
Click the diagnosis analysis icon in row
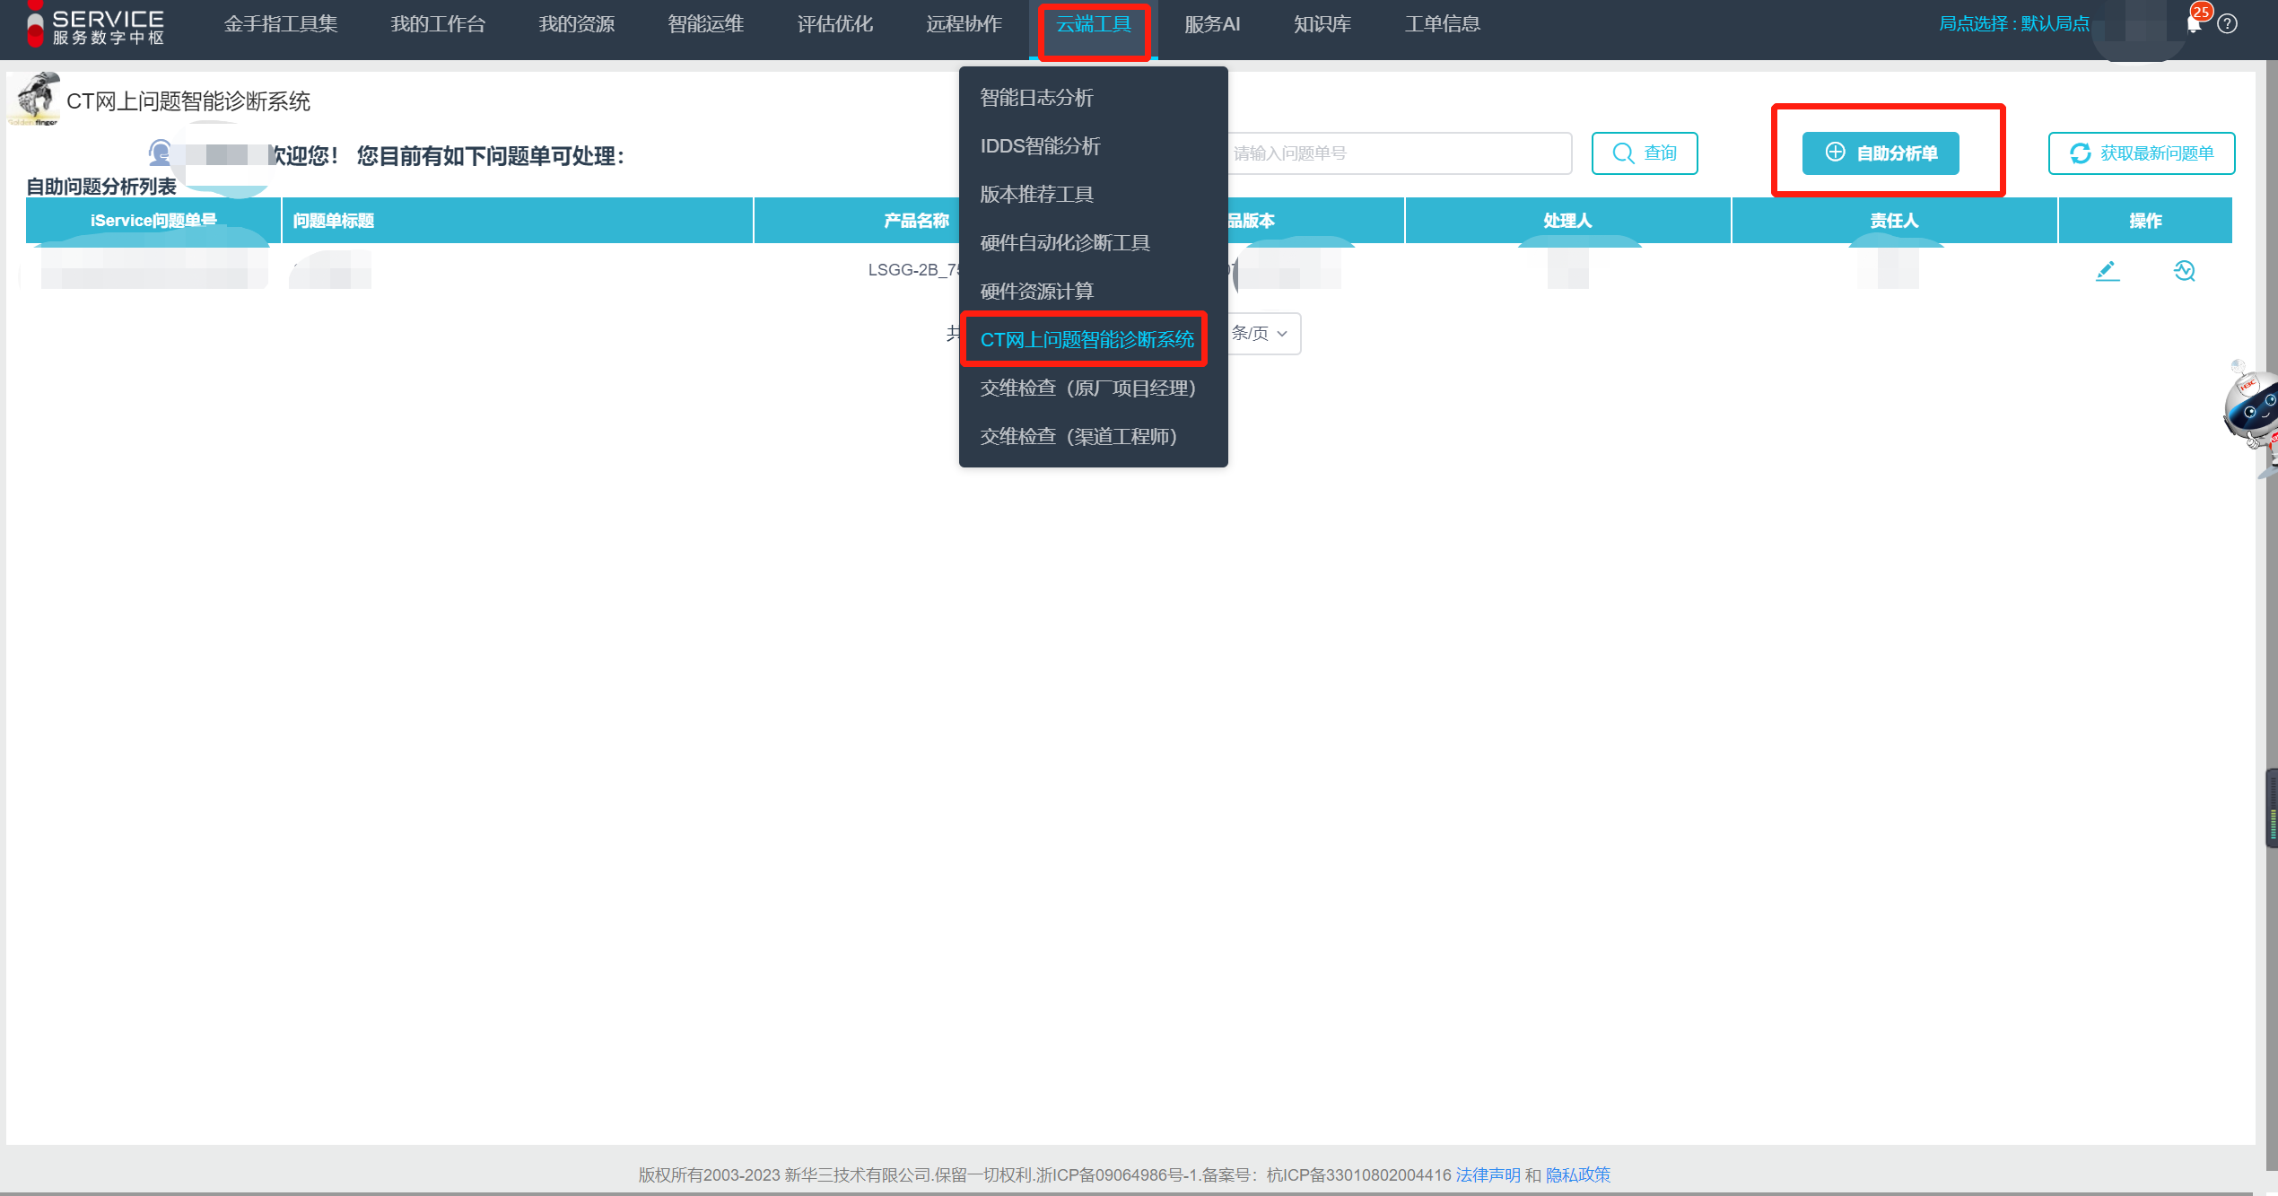(2184, 270)
